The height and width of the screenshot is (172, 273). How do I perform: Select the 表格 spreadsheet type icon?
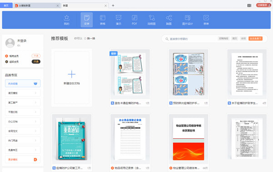(x=102, y=20)
